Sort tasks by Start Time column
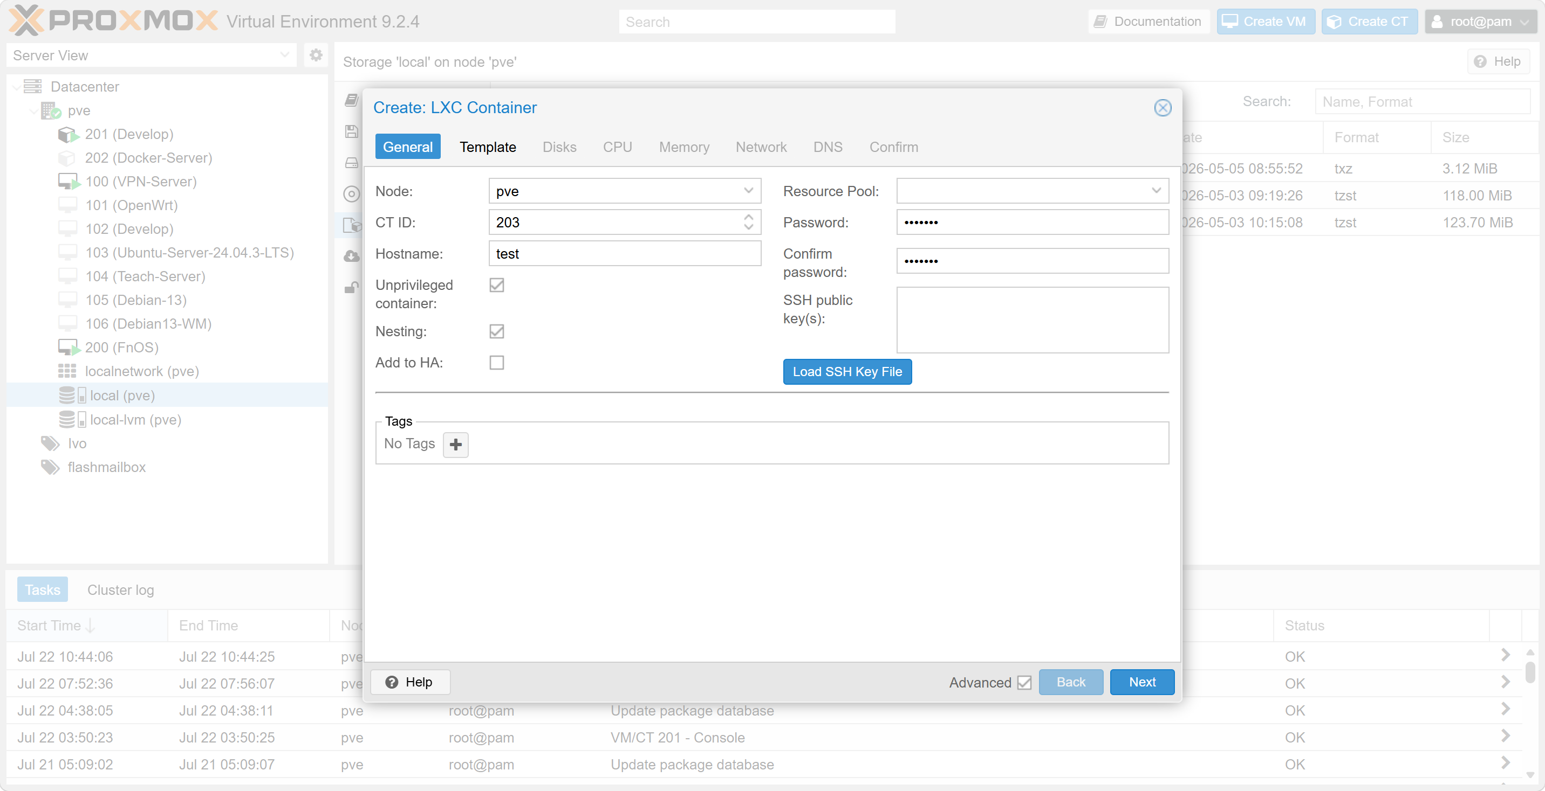The image size is (1545, 791). click(x=86, y=626)
